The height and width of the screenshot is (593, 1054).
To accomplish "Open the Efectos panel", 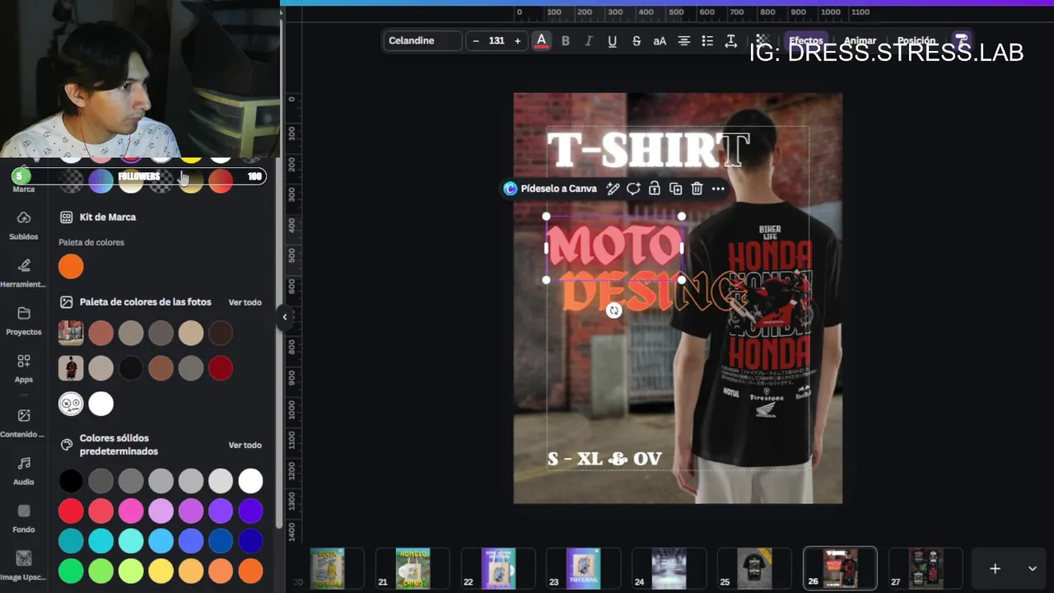I will click(805, 40).
